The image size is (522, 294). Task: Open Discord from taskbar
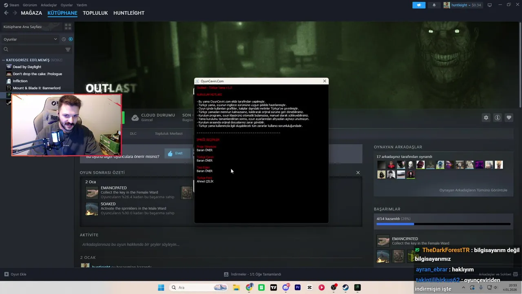[x=286, y=287]
